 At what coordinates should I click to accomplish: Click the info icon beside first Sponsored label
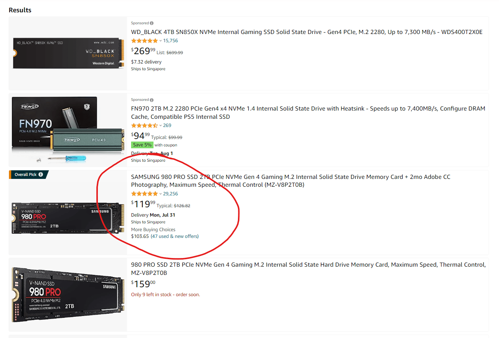point(152,23)
